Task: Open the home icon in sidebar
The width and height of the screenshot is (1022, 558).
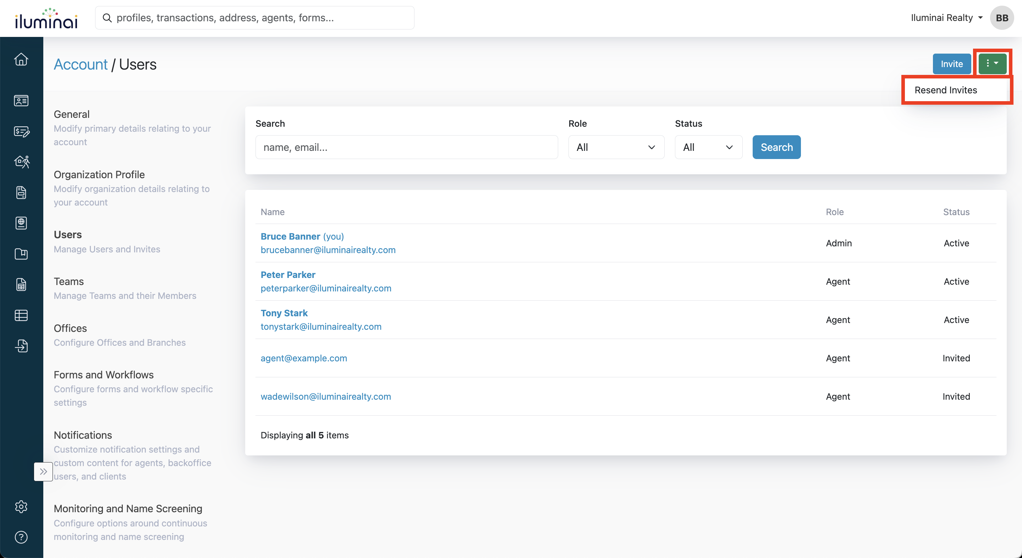Action: 21,60
